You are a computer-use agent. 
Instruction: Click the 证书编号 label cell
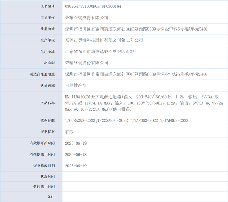[31, 6]
